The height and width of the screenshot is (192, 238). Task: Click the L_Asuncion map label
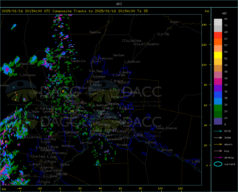click(x=132, y=62)
